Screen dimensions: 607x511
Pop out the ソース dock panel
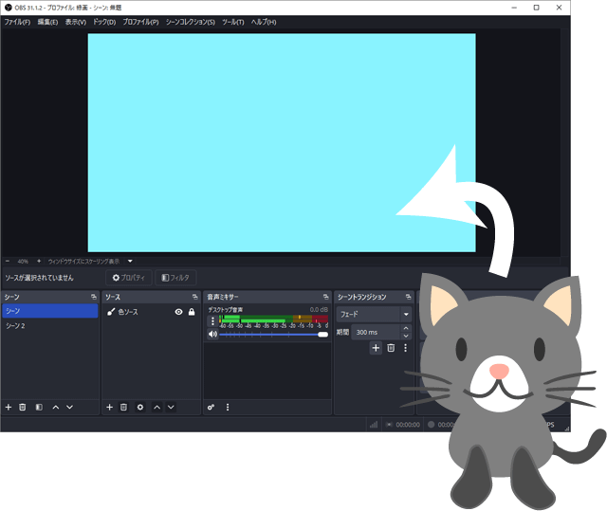pos(194,297)
